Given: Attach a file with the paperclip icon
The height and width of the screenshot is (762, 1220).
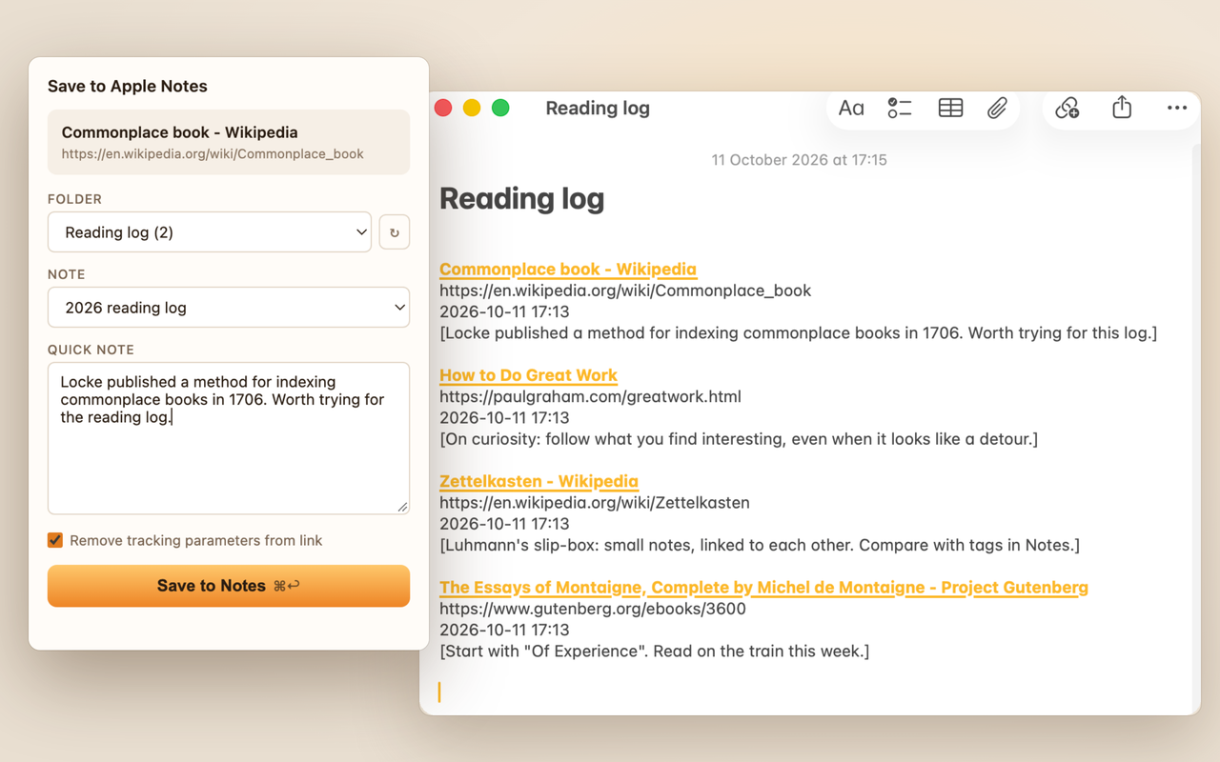Looking at the screenshot, I should click(x=997, y=108).
